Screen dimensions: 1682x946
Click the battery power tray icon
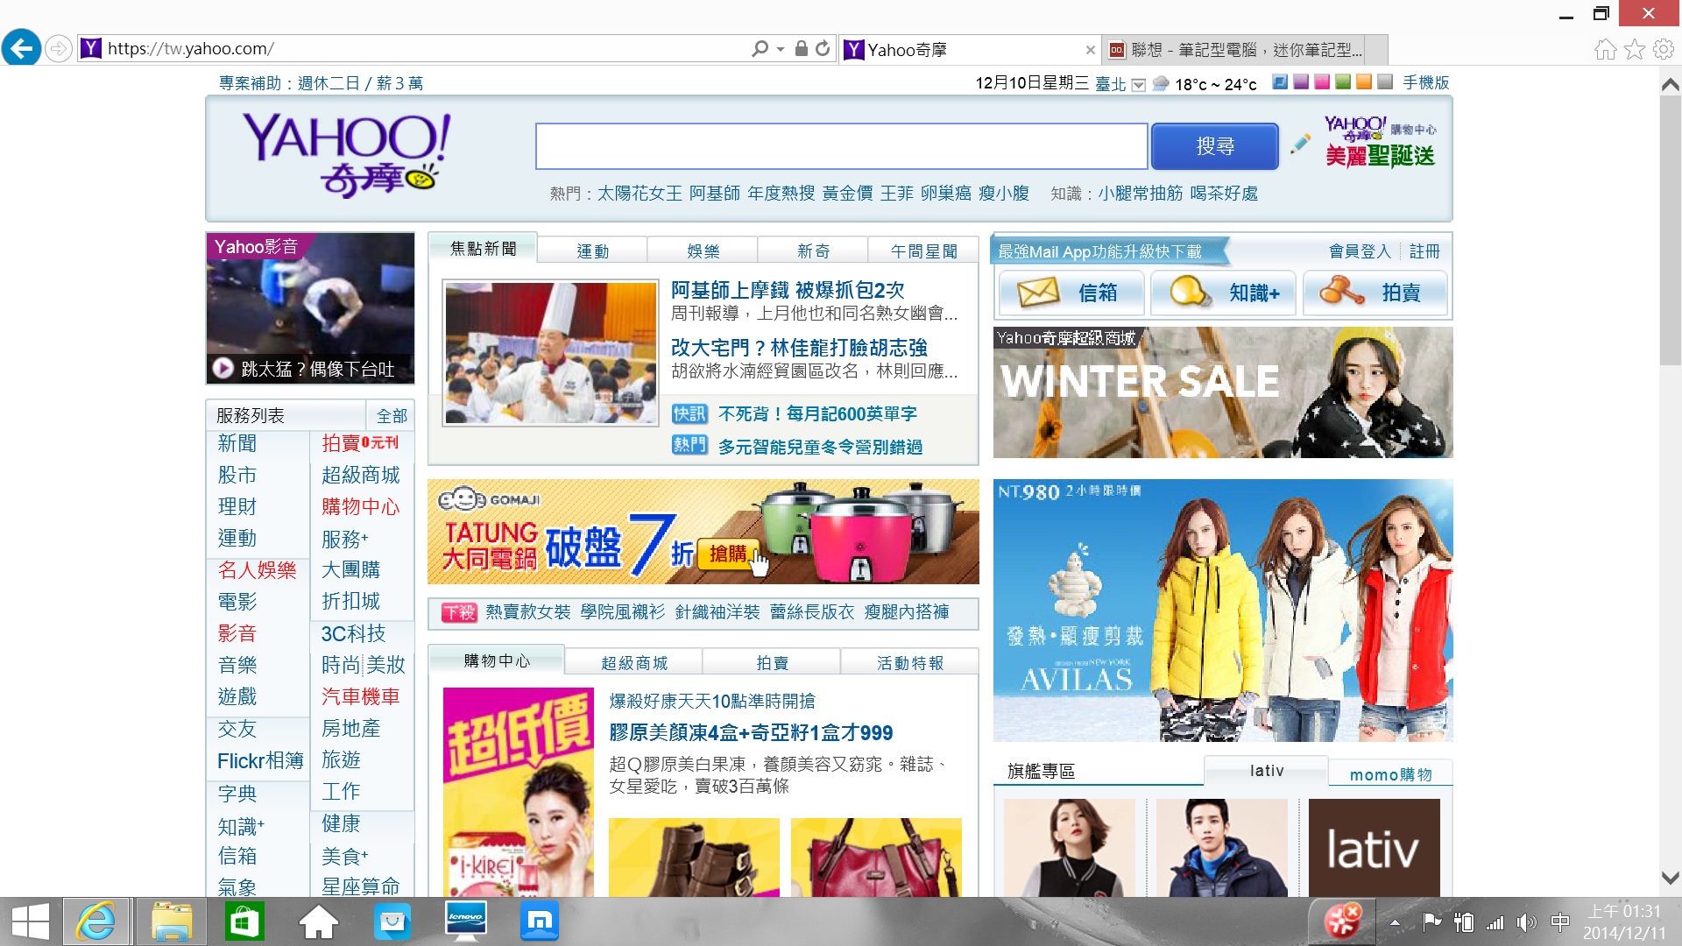click(1463, 921)
